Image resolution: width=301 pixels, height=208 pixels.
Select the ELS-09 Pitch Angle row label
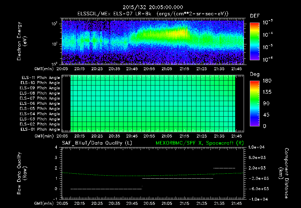coord(40,88)
